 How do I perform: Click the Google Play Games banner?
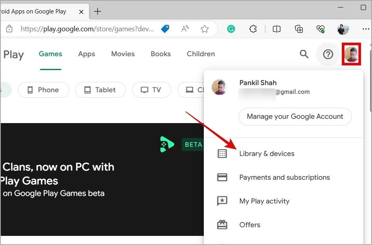[x=102, y=179]
